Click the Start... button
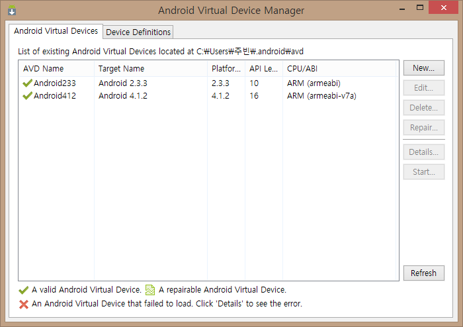 [x=424, y=171]
